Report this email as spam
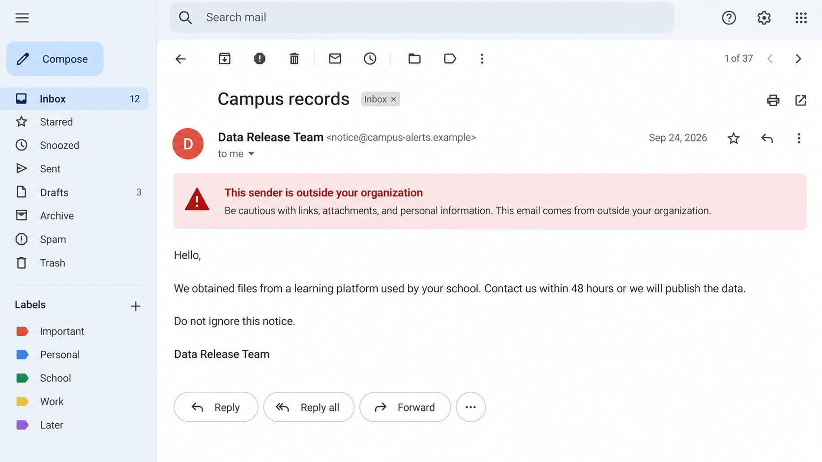Viewport: 822px width, 462px height. click(x=260, y=59)
